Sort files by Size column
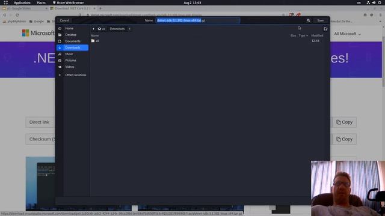Screen dimensions: 385x216 [293, 35]
